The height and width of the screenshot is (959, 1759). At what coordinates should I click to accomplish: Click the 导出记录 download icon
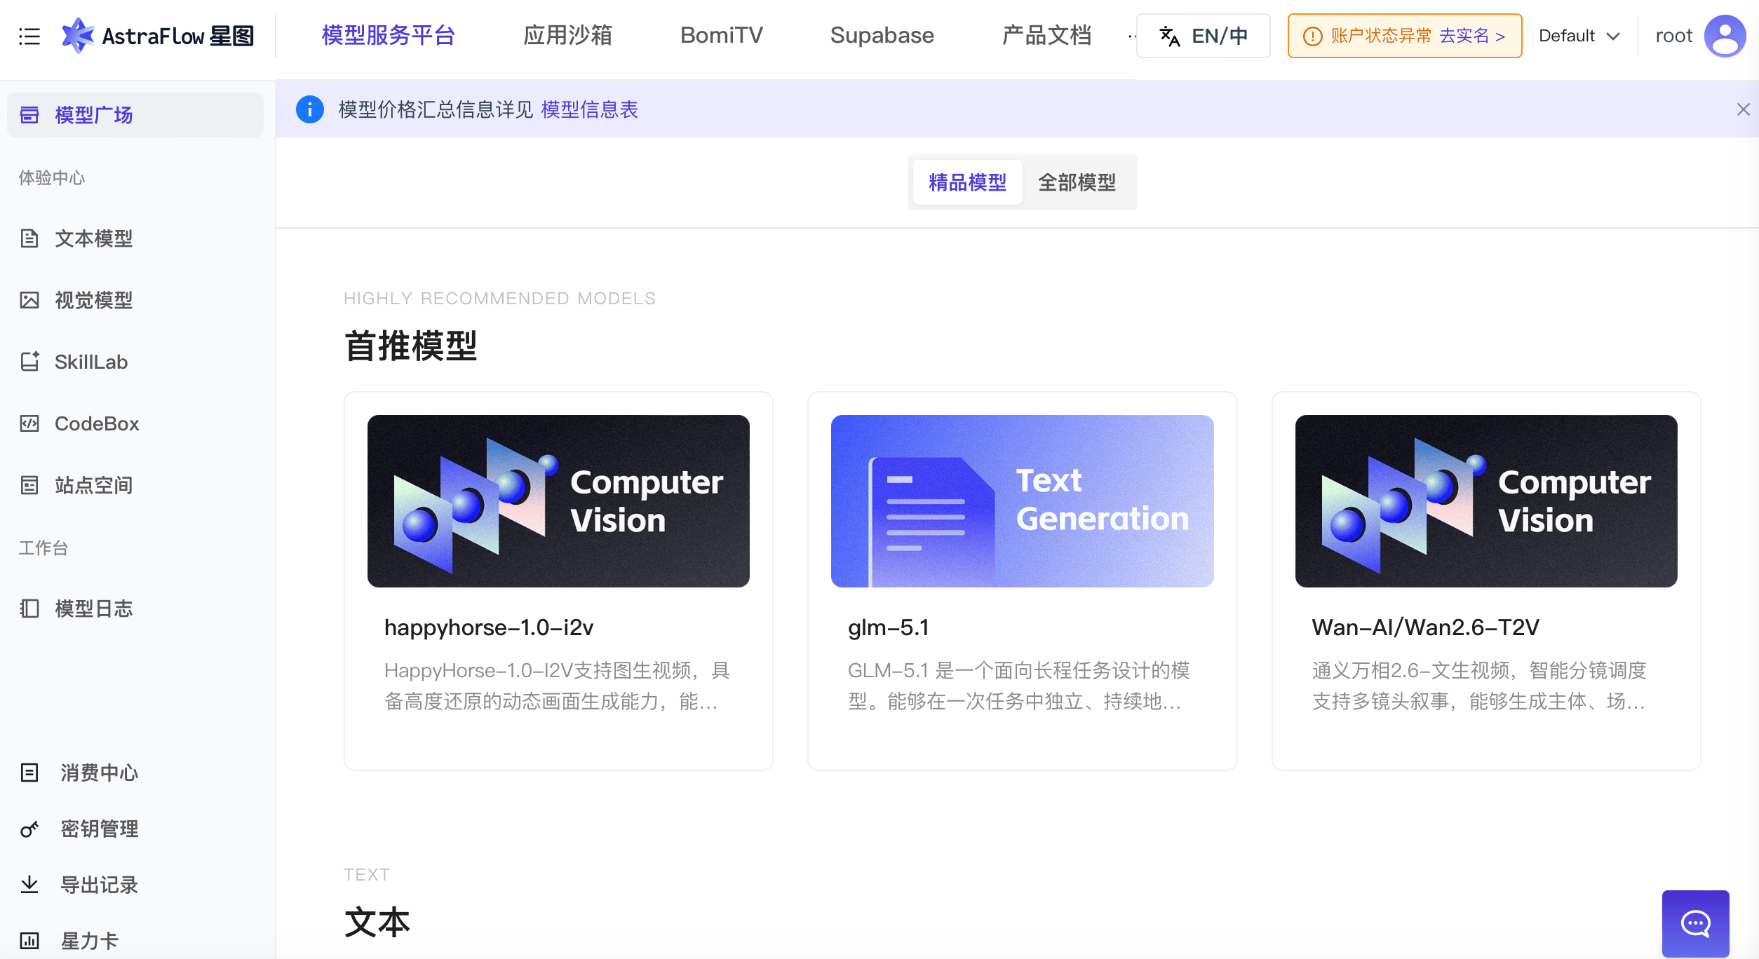tap(29, 885)
